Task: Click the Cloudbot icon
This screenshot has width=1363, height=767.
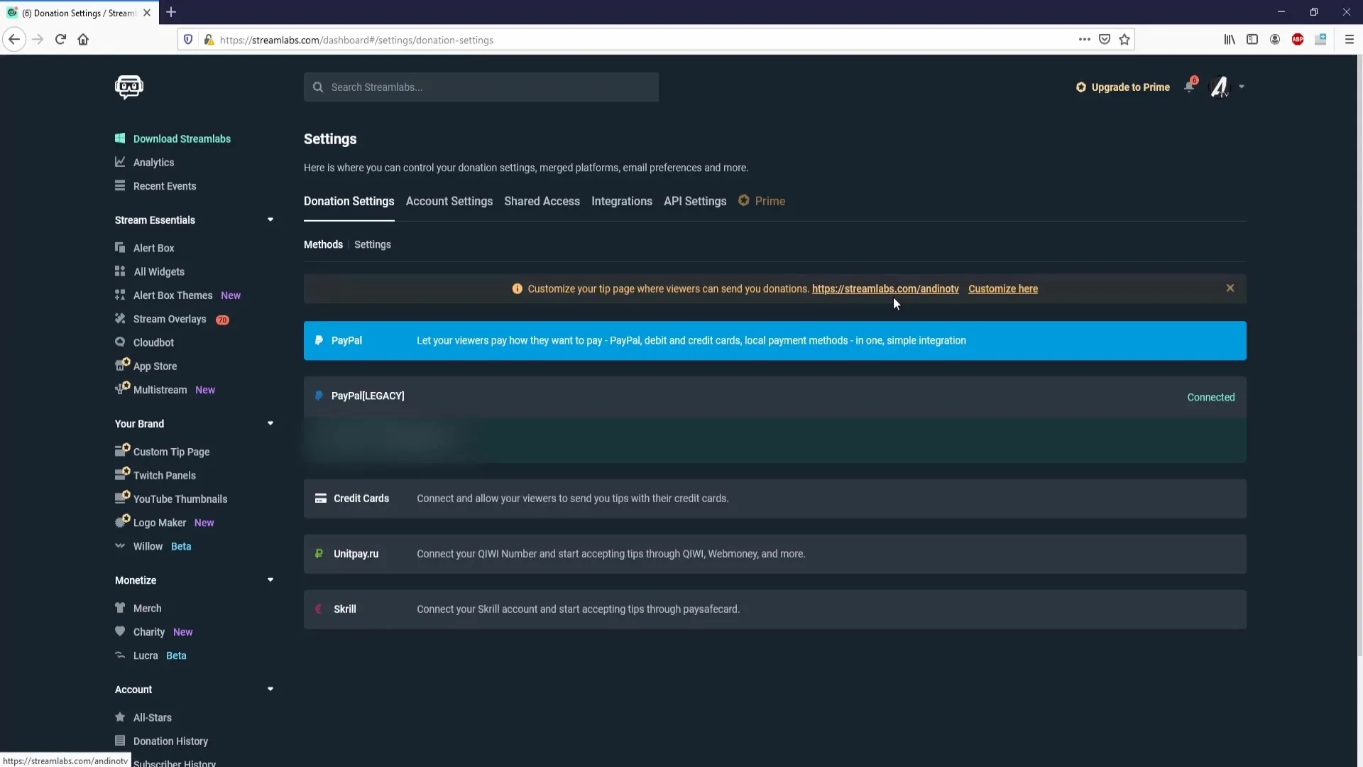Action: click(x=120, y=342)
